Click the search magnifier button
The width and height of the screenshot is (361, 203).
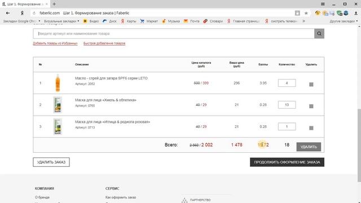[319, 34]
